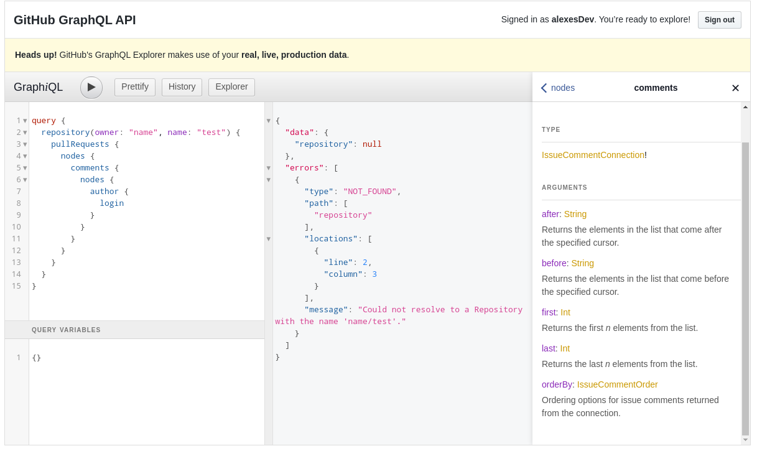Click the after argument name
The image size is (757, 451).
click(x=550, y=214)
